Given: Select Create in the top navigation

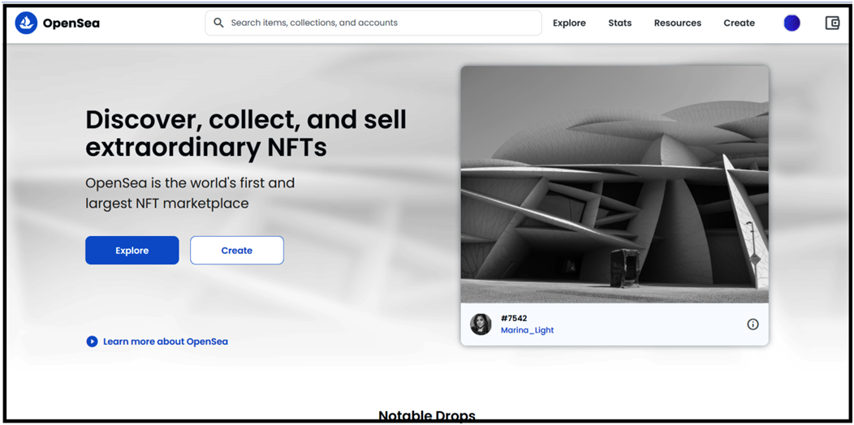Looking at the screenshot, I should (739, 23).
